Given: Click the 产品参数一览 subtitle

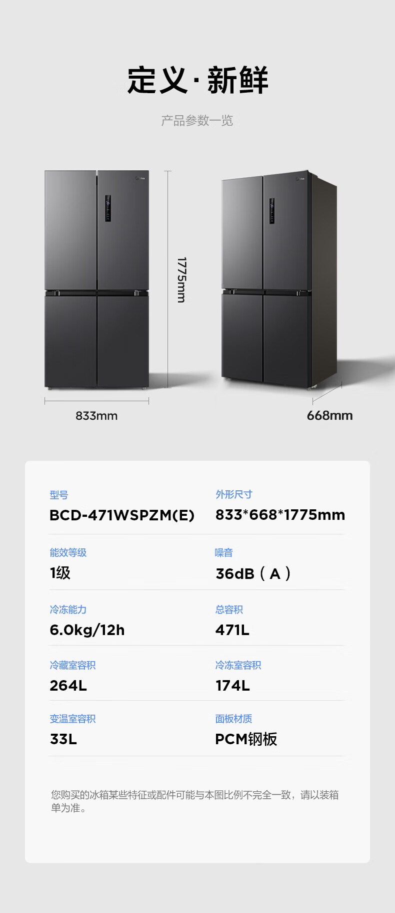Looking at the screenshot, I should 197,121.
